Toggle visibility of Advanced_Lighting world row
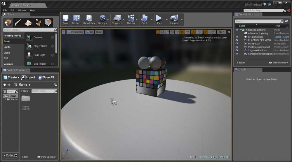The image size is (292, 162). (237, 30)
